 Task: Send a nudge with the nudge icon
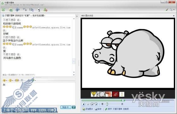coord(17,80)
